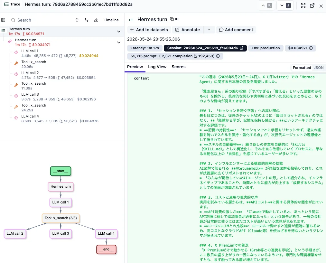
Task: Click the content field label
Action: pos(141,78)
